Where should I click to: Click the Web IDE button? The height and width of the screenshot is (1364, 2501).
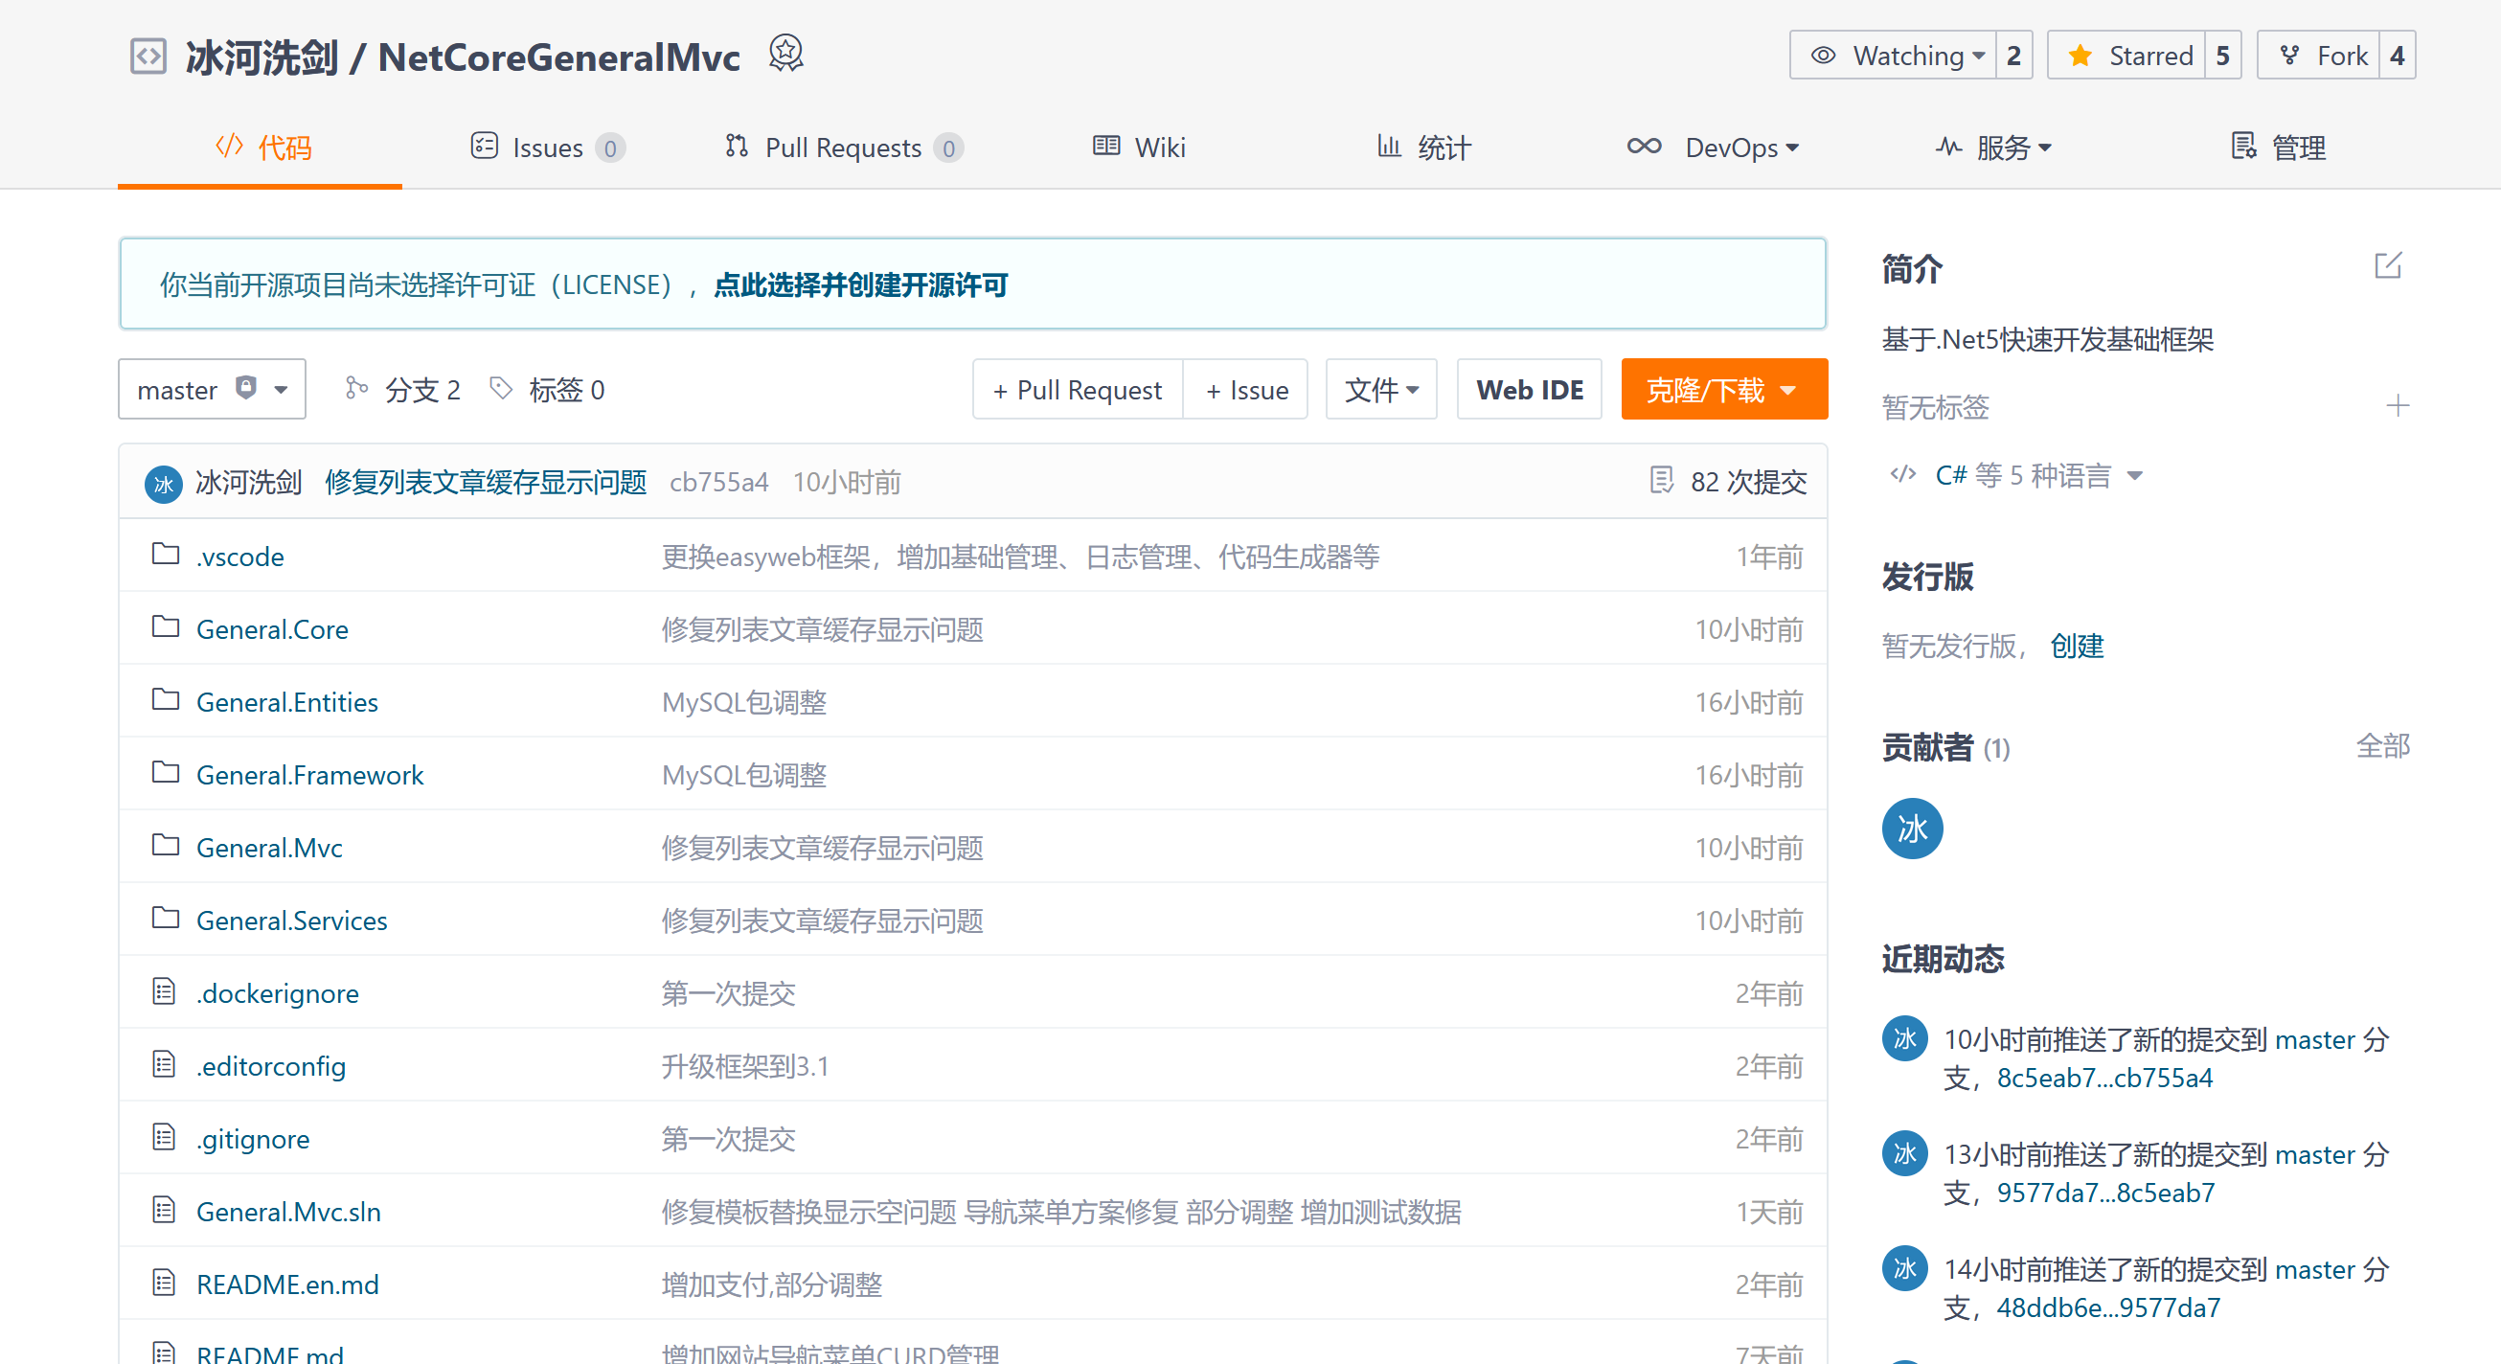click(1528, 389)
